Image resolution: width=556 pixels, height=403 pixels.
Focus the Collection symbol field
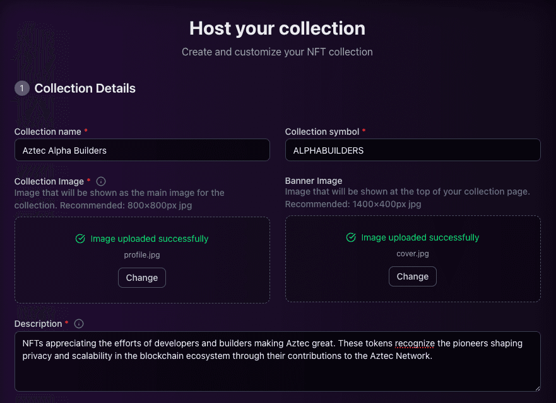[x=413, y=150]
